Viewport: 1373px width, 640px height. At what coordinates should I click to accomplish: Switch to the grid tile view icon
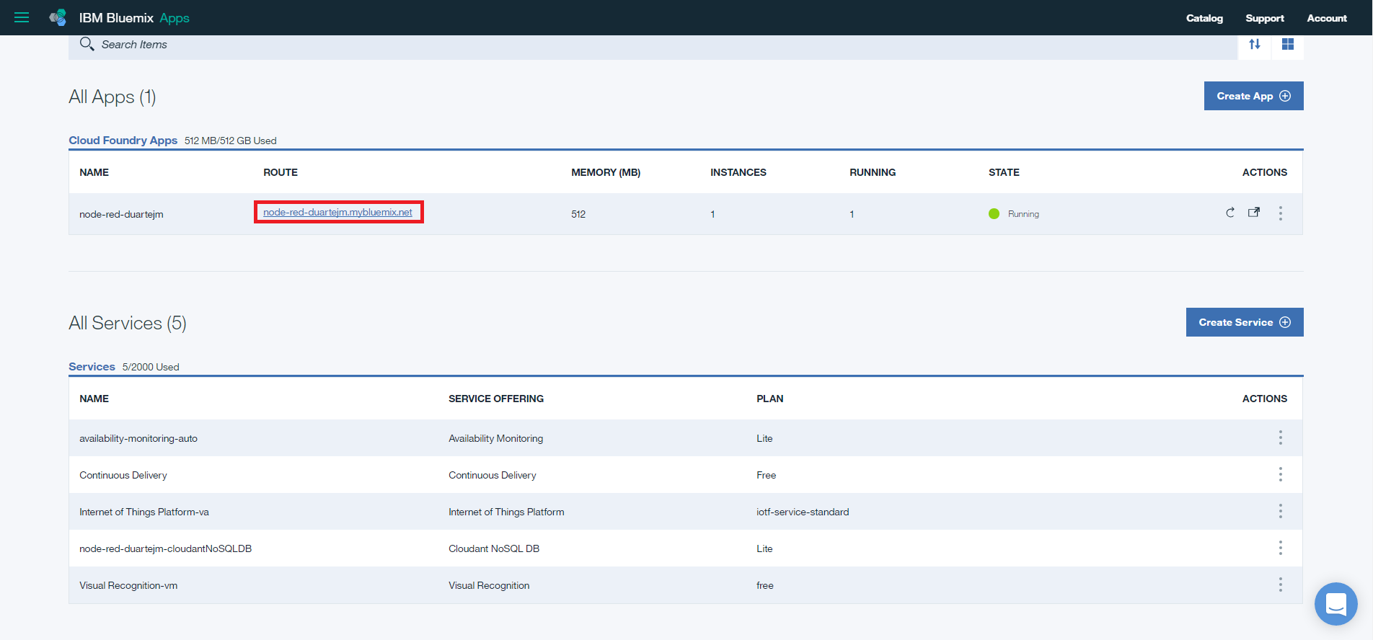tap(1288, 44)
